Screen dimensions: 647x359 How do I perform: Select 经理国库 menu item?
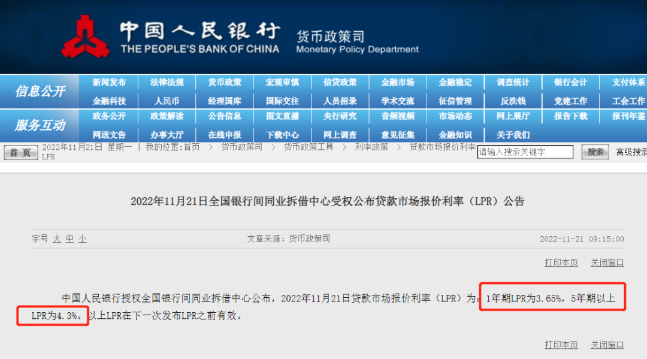click(225, 101)
